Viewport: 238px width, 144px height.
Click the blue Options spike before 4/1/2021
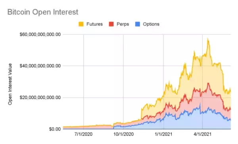pyautogui.click(x=200, y=103)
